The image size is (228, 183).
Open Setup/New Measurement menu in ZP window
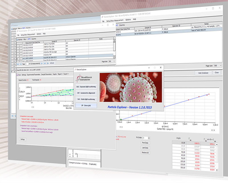coord(28,35)
